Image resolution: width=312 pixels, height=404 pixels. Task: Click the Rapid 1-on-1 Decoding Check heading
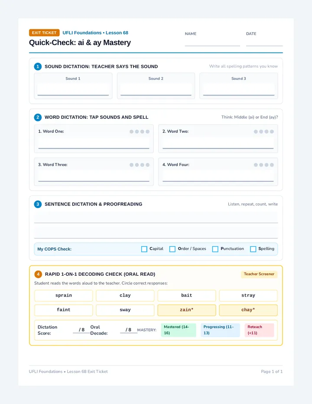tap(100, 274)
